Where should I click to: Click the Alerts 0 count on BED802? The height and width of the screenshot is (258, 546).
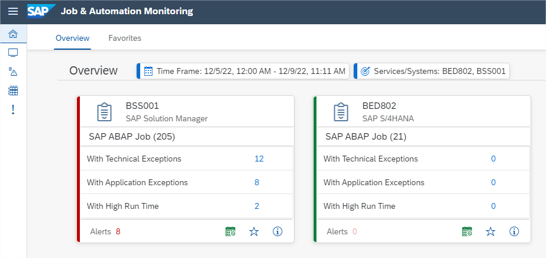point(355,231)
